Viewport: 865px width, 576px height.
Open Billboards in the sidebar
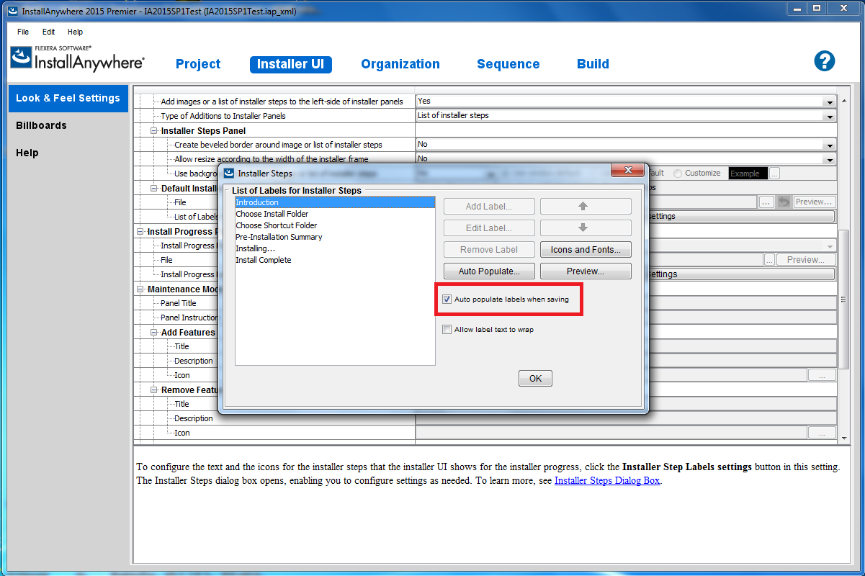point(41,125)
